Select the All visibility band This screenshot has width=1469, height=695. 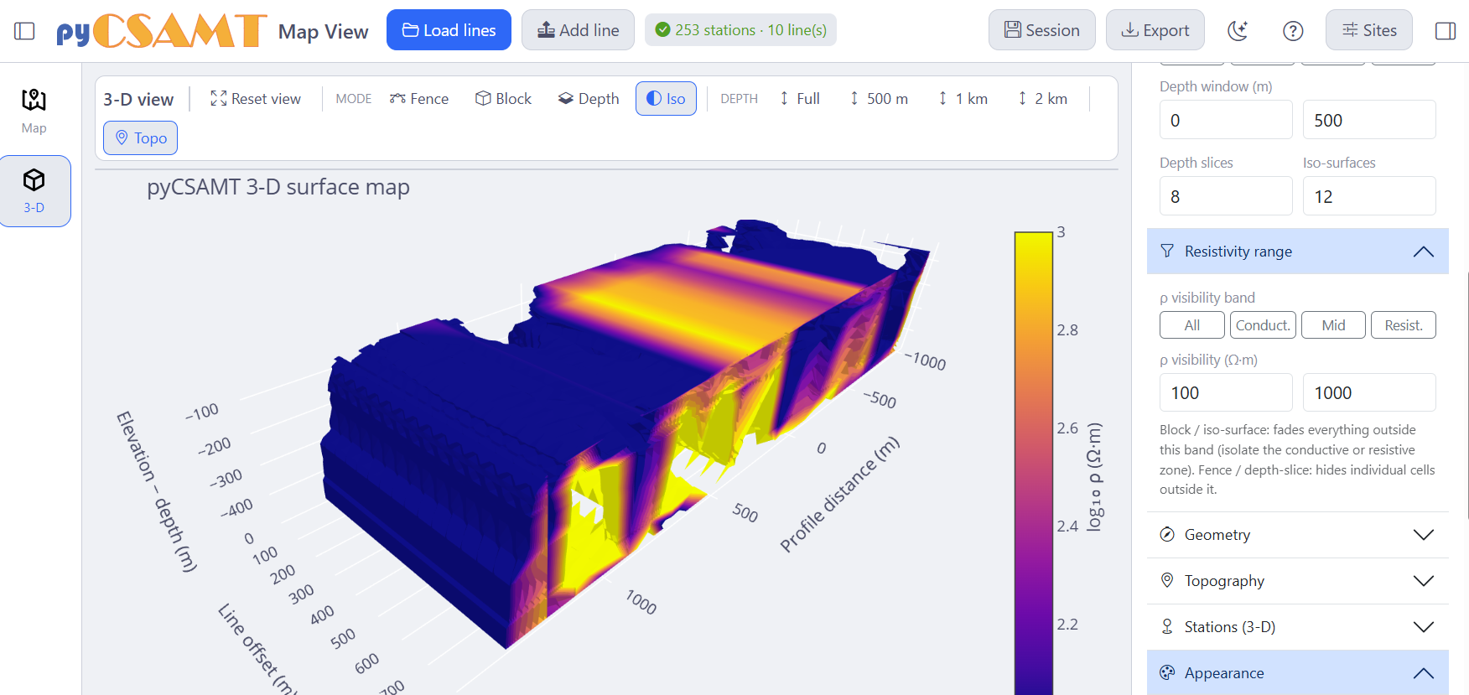1192,325
